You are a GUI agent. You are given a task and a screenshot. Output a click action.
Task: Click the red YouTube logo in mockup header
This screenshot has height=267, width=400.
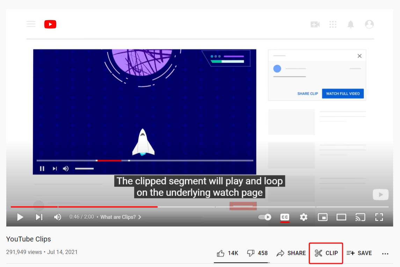(x=50, y=24)
